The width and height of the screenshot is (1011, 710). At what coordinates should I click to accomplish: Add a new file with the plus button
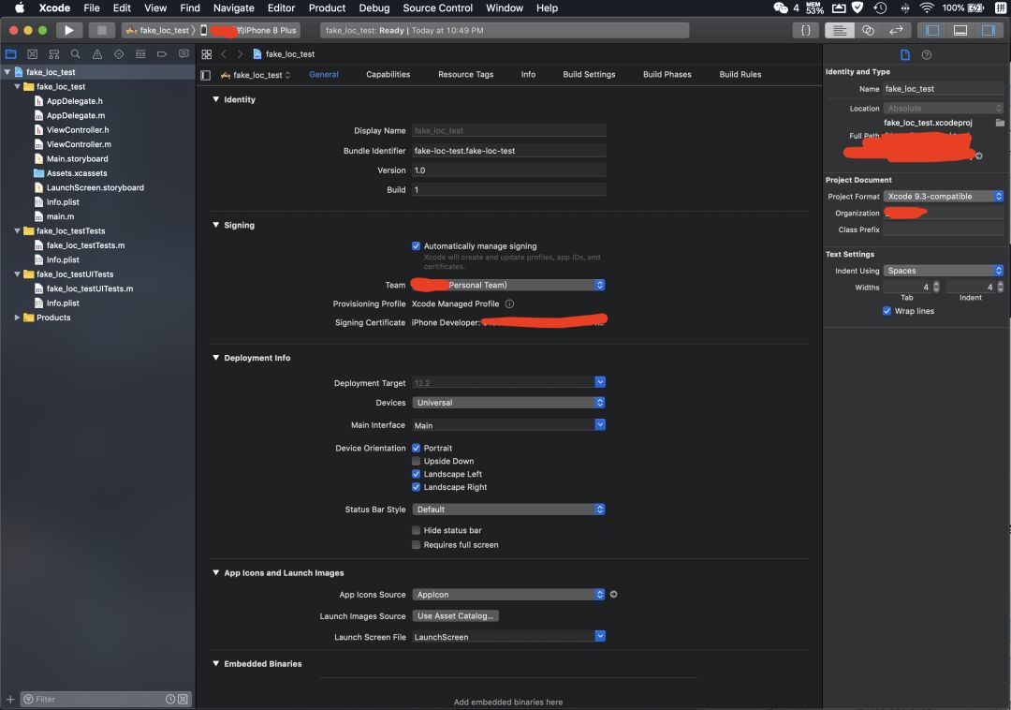[x=9, y=699]
